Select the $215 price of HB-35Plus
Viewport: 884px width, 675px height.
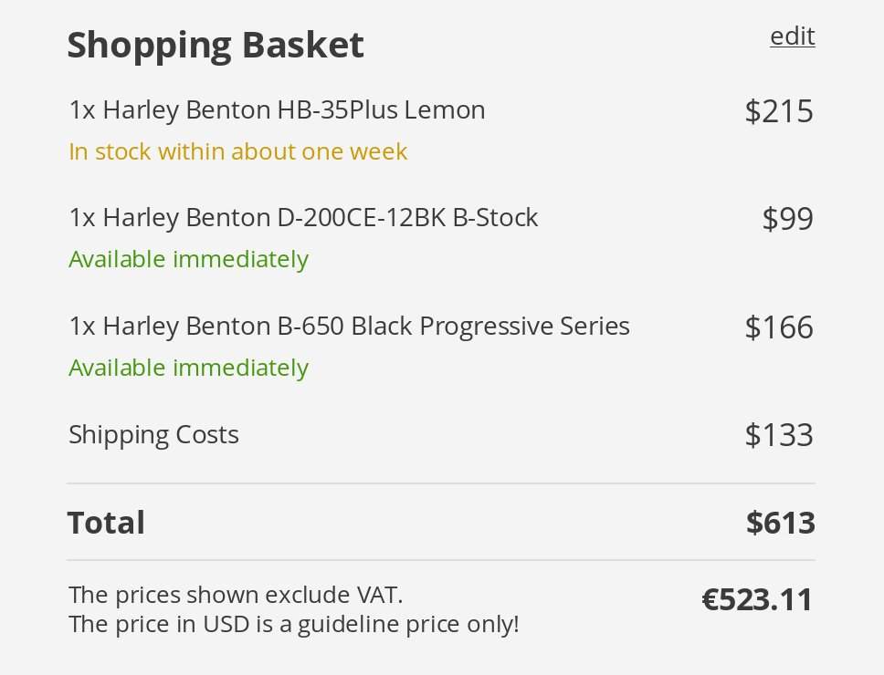(778, 111)
